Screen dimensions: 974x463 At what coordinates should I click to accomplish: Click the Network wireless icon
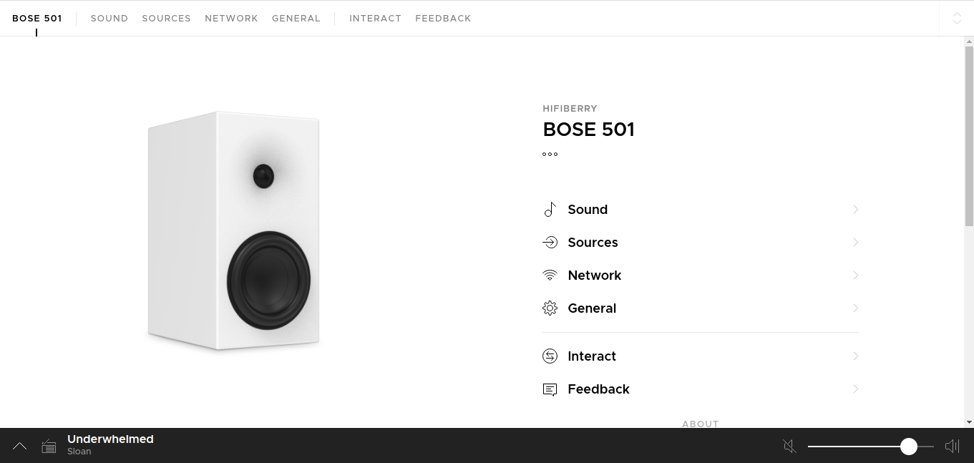click(550, 275)
